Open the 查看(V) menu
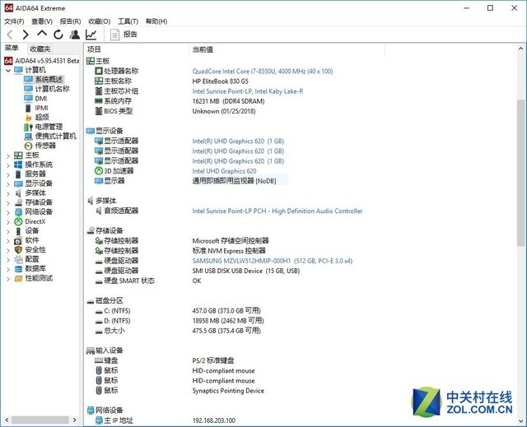 pos(42,21)
